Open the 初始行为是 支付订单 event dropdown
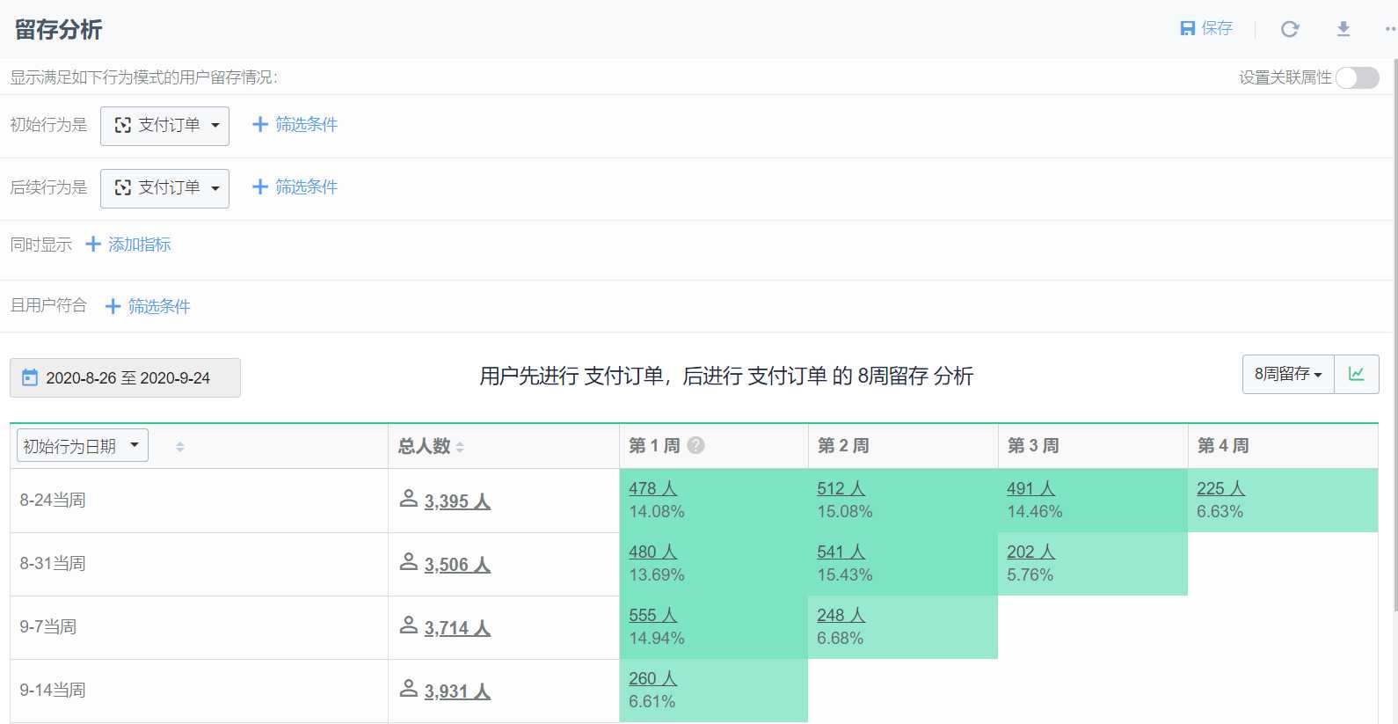 pos(164,126)
